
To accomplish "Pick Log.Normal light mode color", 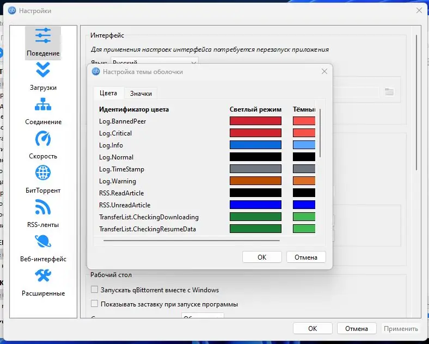I will [255, 157].
